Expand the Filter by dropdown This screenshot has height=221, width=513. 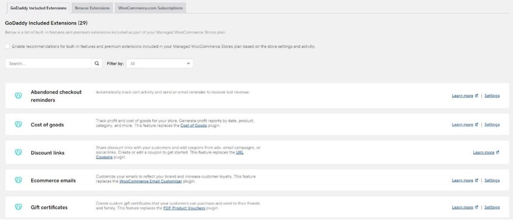coord(159,63)
